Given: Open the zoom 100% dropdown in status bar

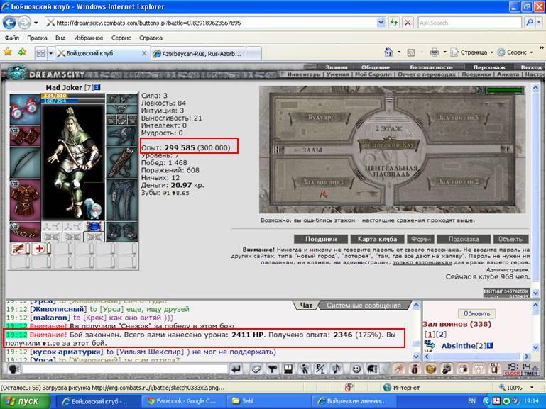Looking at the screenshot, I should (531, 388).
